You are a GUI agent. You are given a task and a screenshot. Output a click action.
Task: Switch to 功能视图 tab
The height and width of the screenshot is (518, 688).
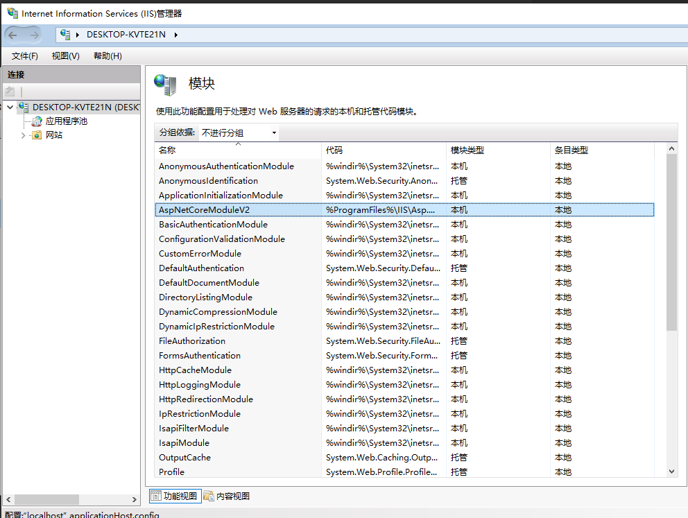coord(175,496)
